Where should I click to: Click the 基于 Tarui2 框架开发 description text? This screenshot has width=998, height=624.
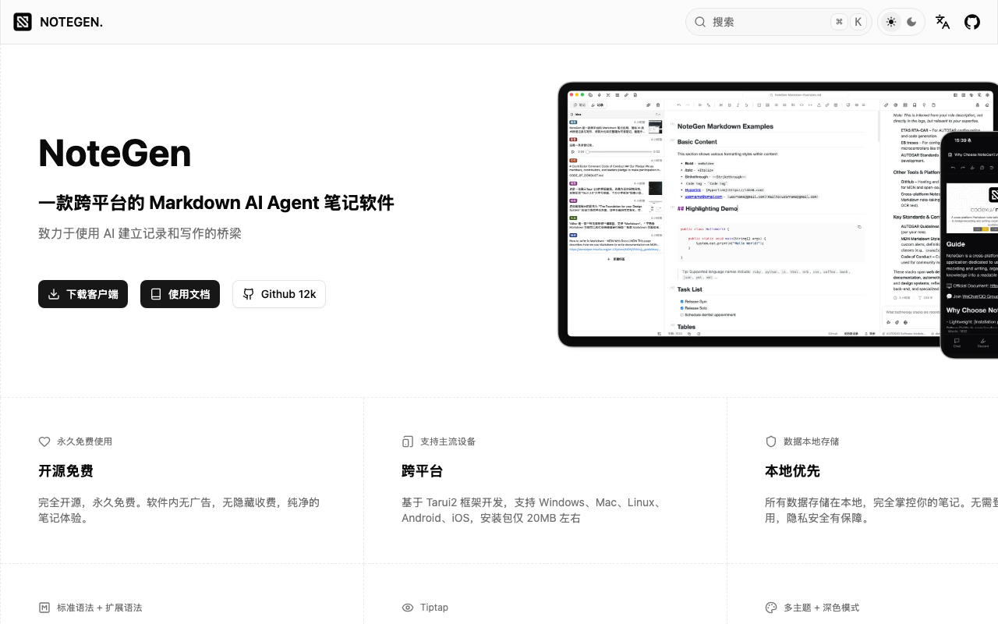[533, 510]
